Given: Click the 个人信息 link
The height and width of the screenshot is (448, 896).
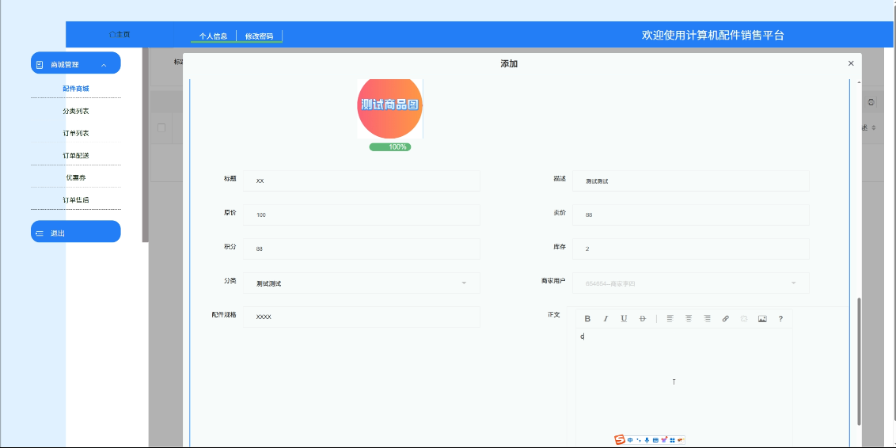Looking at the screenshot, I should tap(213, 36).
